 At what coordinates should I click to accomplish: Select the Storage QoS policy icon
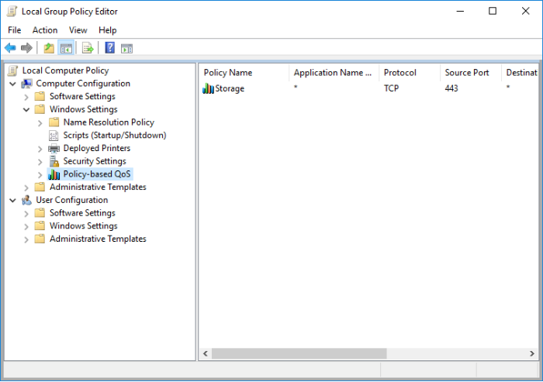click(x=208, y=88)
